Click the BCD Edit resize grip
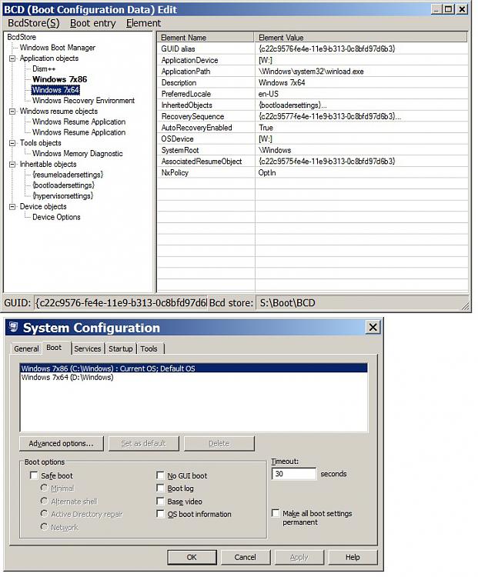 coord(465,305)
